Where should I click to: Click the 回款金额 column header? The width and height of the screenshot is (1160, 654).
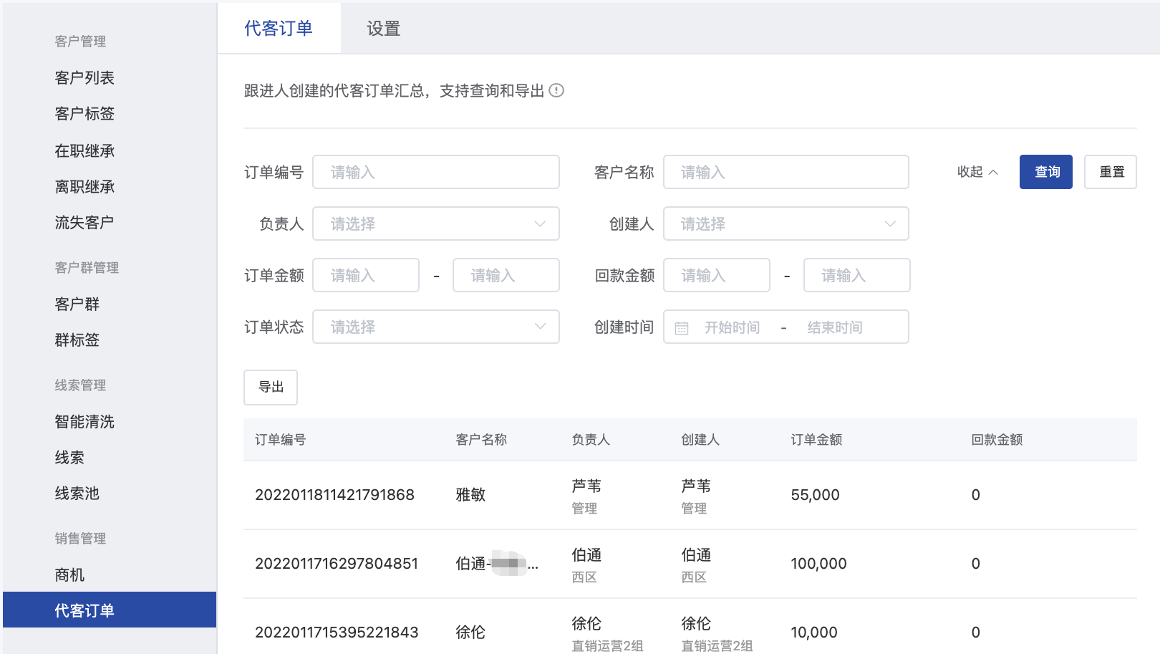pyautogui.click(x=997, y=440)
